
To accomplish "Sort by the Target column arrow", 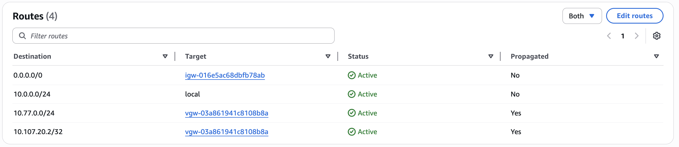I will click(x=328, y=56).
